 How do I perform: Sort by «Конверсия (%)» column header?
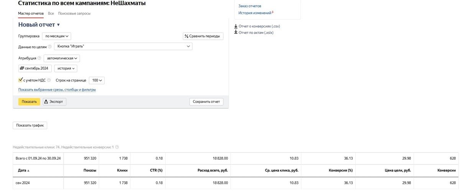341,170
